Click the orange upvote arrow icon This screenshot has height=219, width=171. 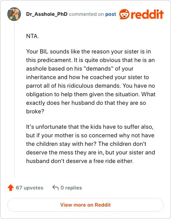click(x=11, y=188)
